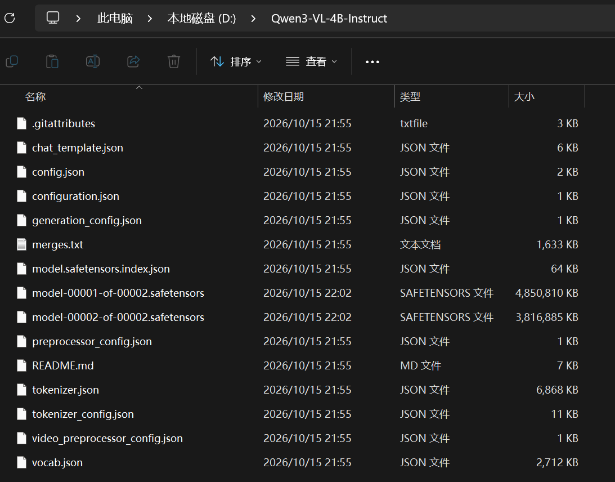
Task: Expand the chevron after 本地磁盘 (D:)
Action: click(253, 19)
